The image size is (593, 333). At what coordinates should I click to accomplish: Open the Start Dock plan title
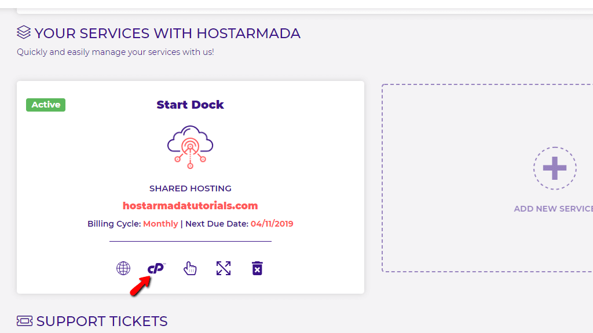(190, 105)
